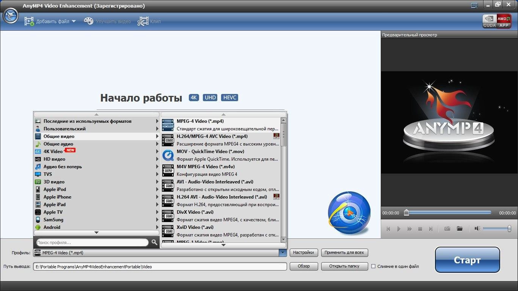The width and height of the screenshot is (518, 291).
Task: Open the Добавить файл add file button
Action: click(47, 22)
